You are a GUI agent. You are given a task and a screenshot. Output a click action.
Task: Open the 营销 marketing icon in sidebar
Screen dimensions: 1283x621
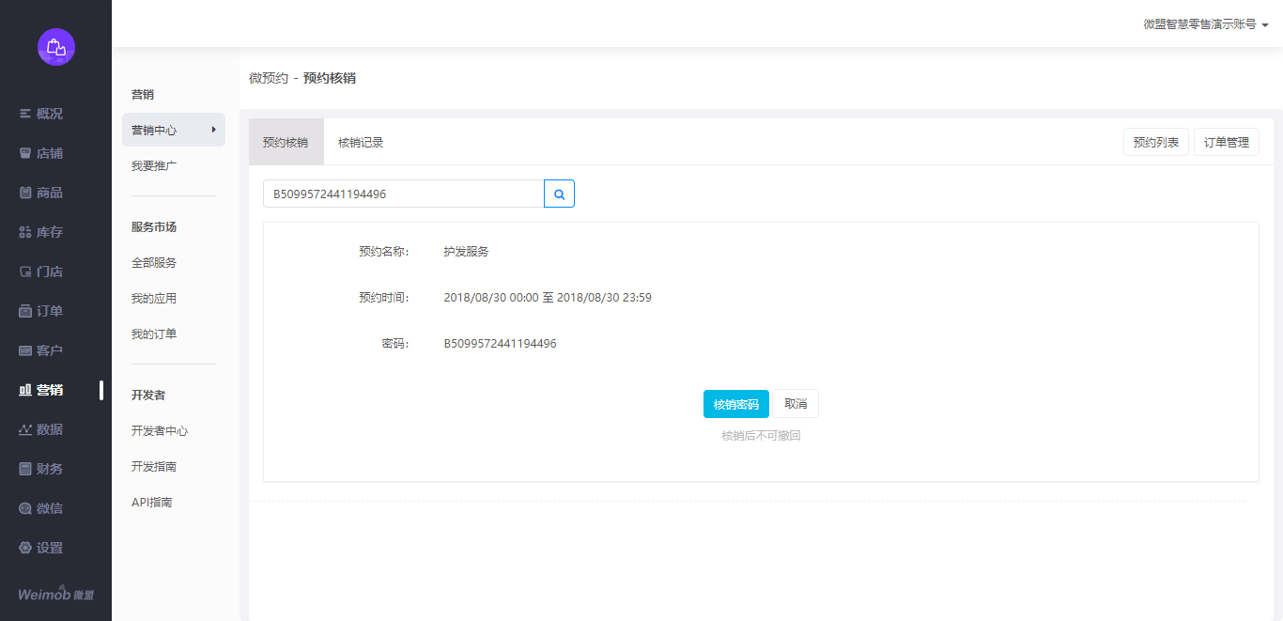25,390
